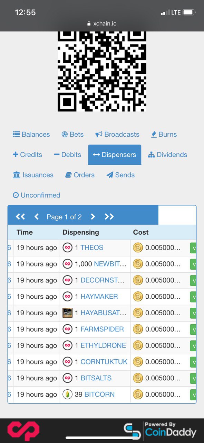Viewport: 204px width, 443px height.
Task: Open the Powered By CoinDaddy logo
Action: tap(160, 431)
